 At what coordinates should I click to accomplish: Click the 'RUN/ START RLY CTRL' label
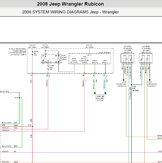click(x=74, y=61)
